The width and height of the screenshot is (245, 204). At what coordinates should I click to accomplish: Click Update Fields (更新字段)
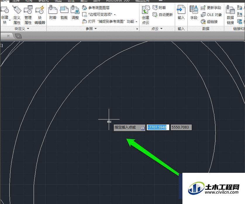pyautogui.click(x=211, y=8)
